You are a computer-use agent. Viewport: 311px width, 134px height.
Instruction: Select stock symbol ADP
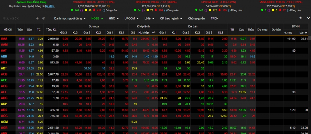(4, 104)
